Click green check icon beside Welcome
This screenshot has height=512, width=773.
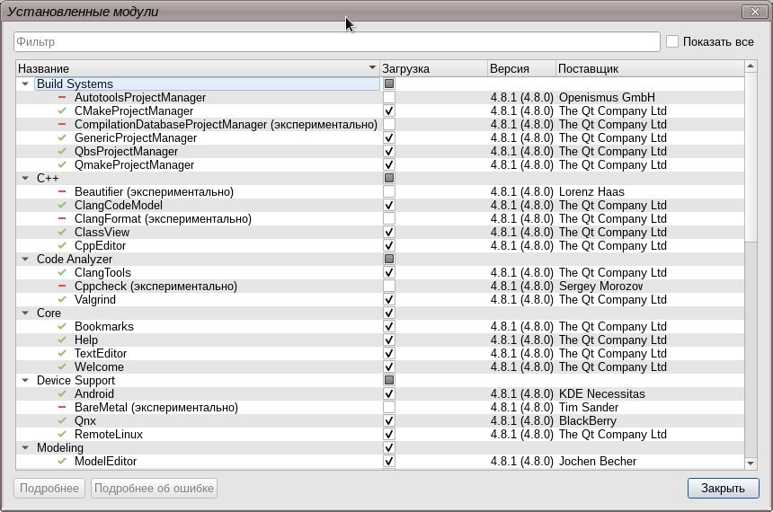pyautogui.click(x=62, y=366)
